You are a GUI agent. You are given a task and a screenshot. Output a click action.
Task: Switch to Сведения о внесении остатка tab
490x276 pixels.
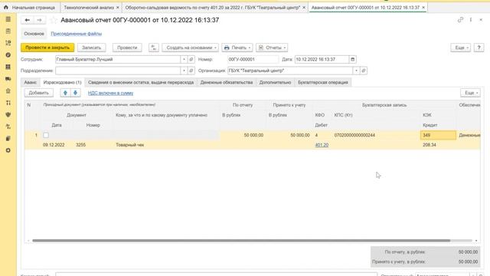(141, 82)
